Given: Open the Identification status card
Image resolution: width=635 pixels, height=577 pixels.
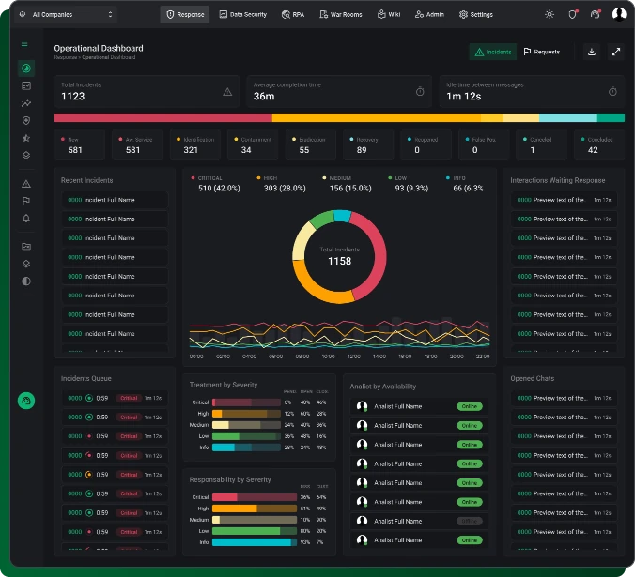Looking at the screenshot, I should coord(195,145).
